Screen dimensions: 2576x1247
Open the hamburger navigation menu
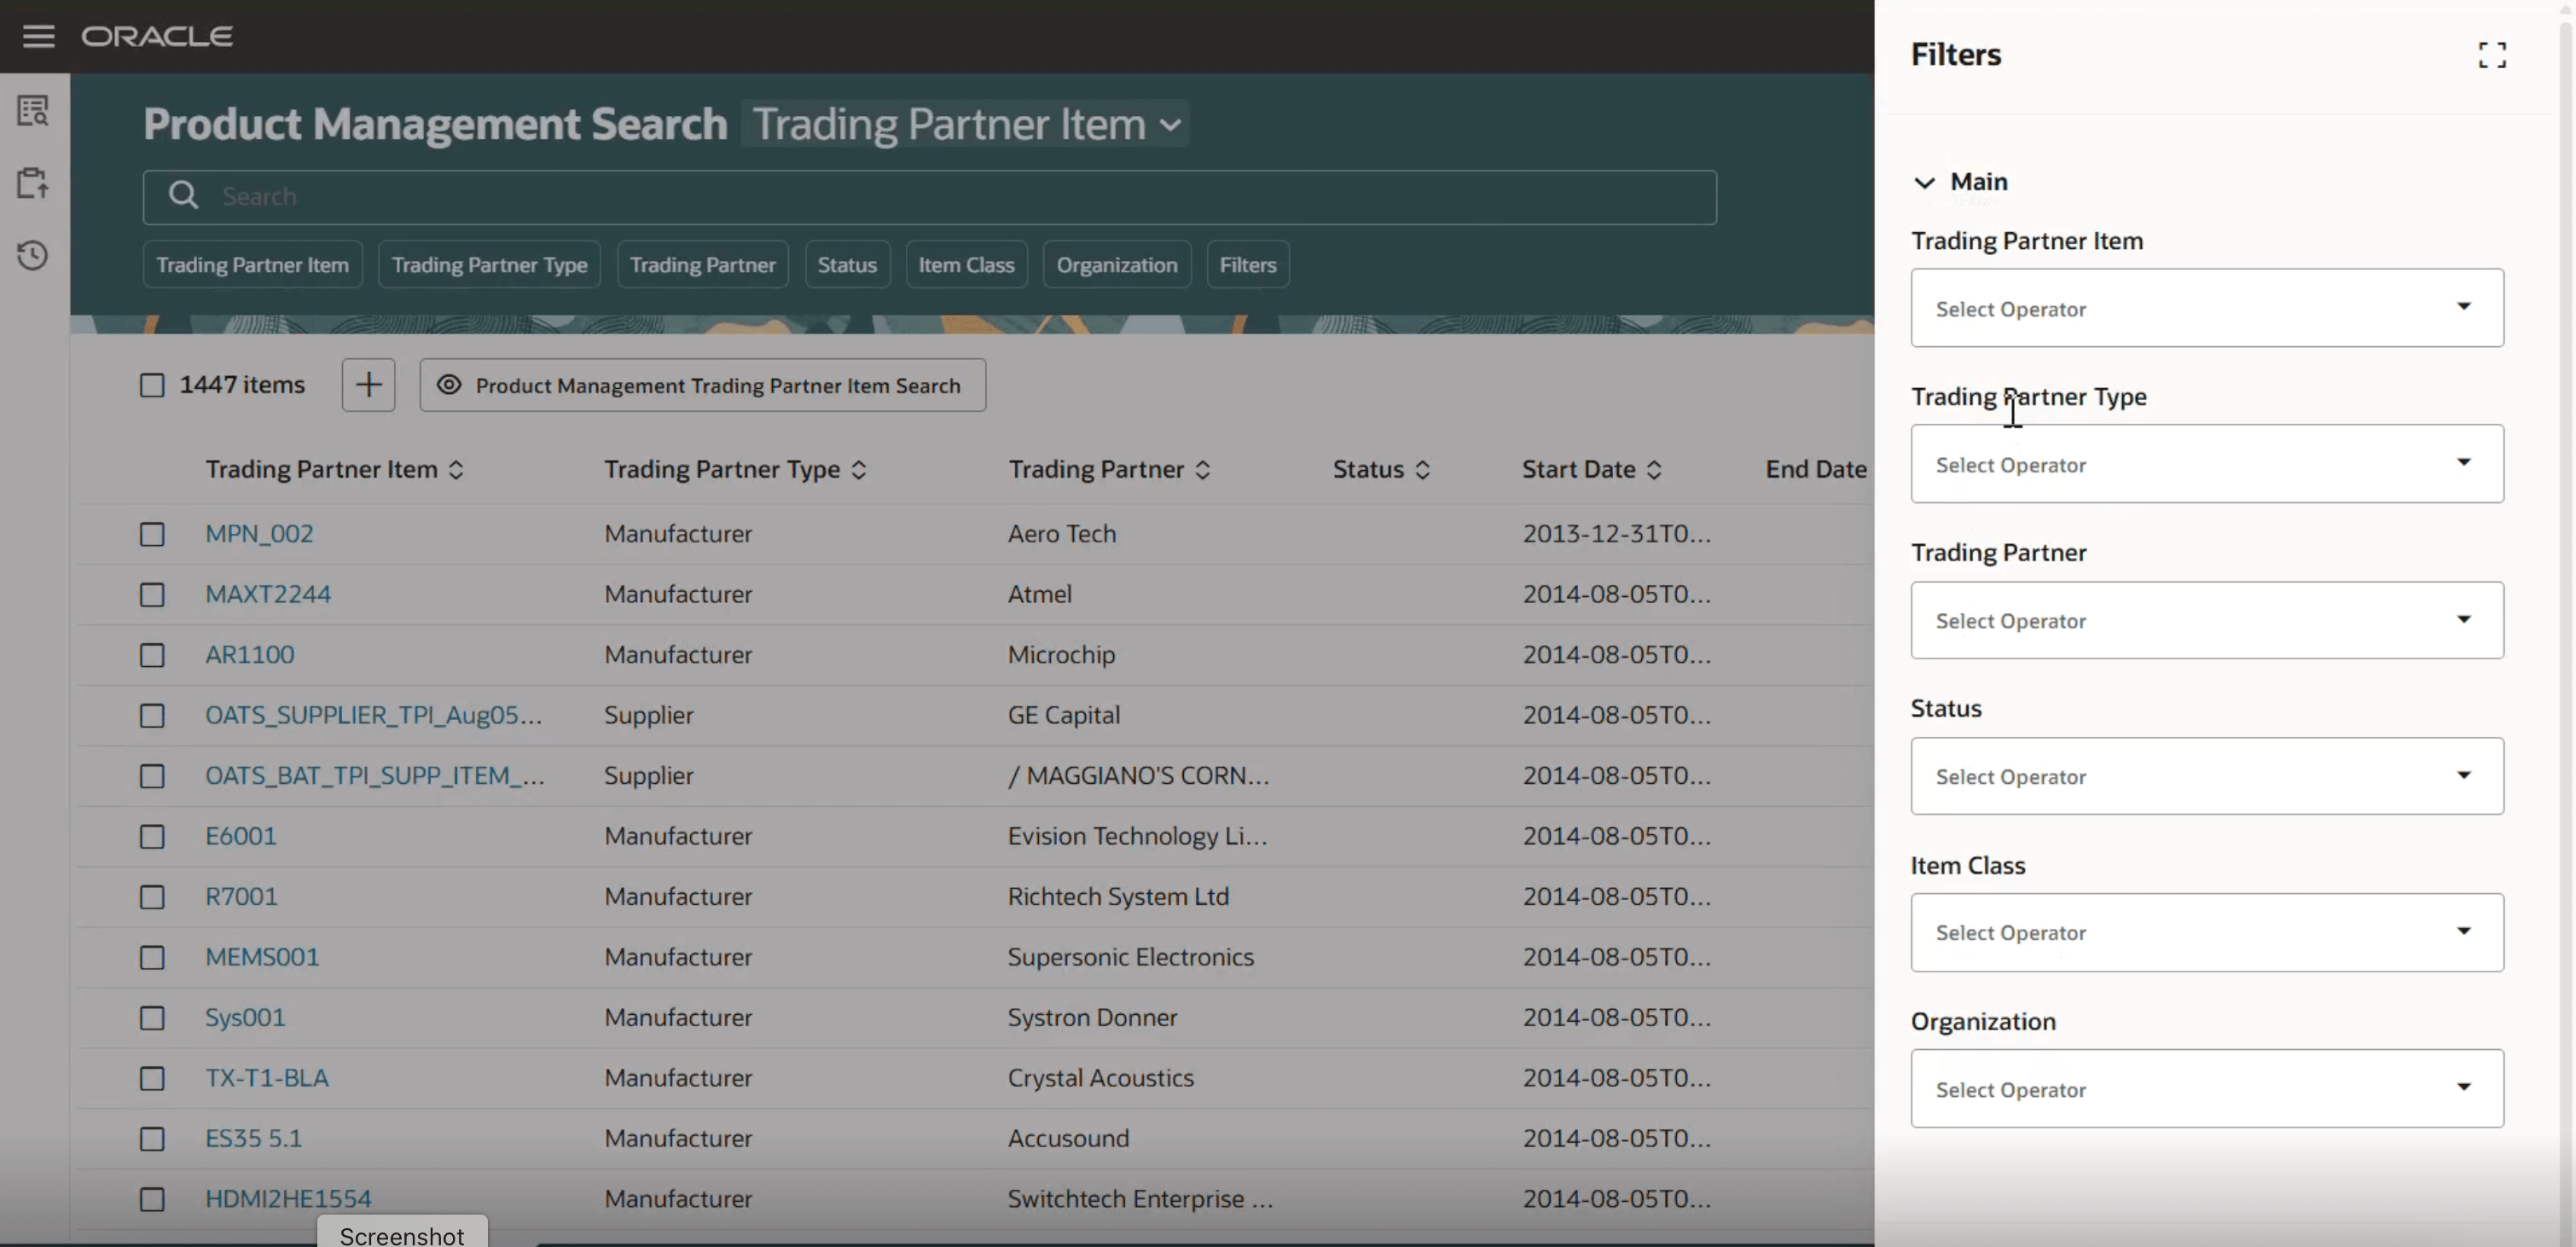(x=38, y=36)
